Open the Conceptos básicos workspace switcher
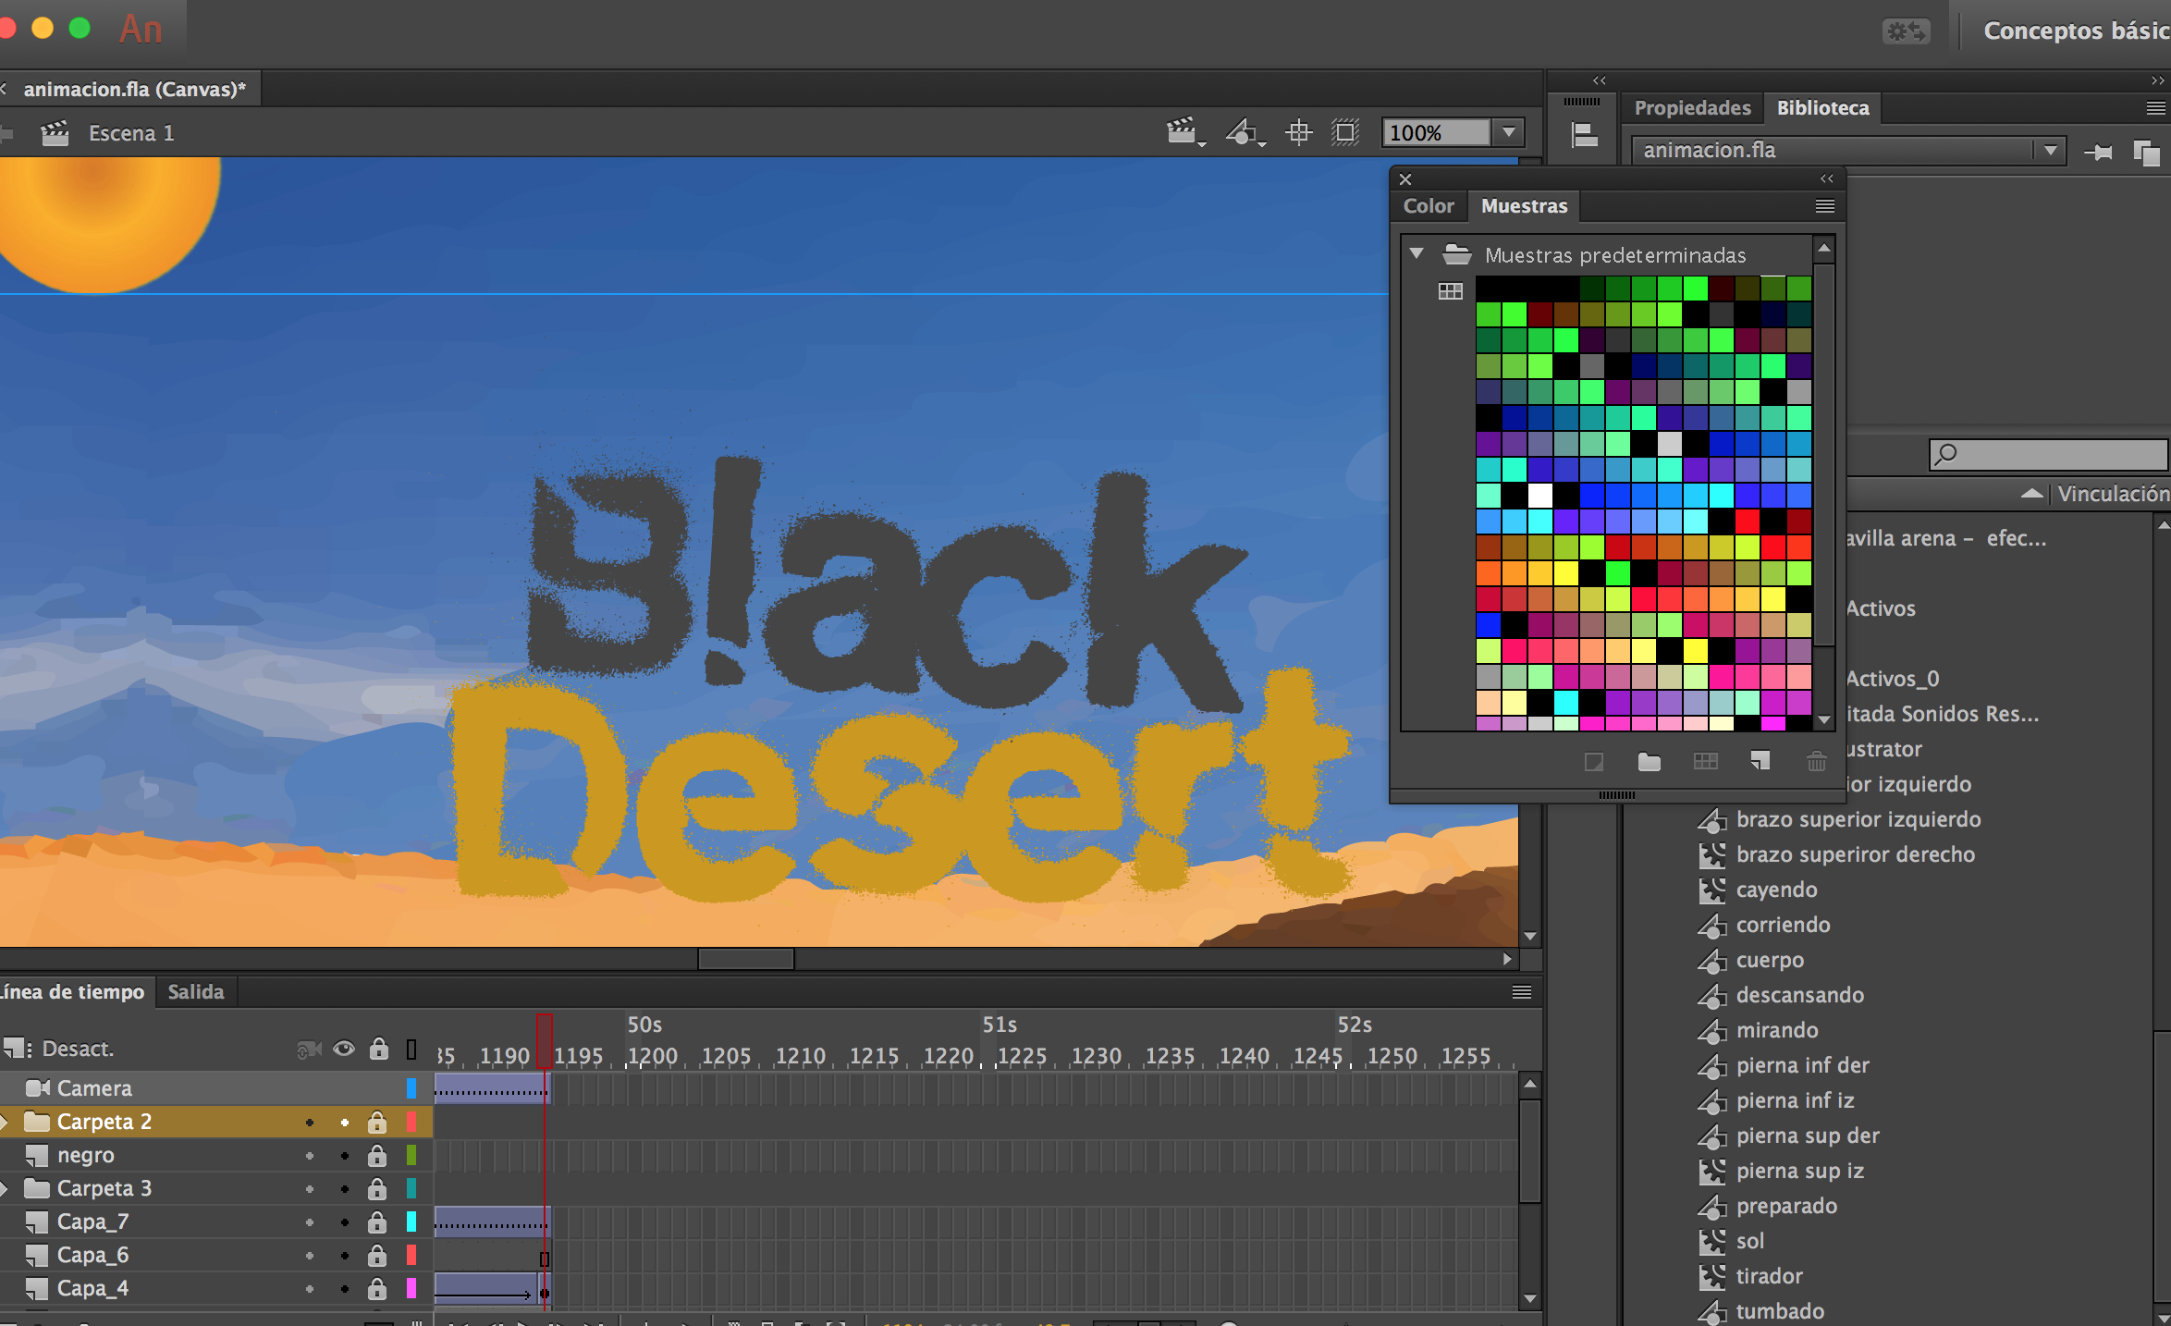The height and width of the screenshot is (1326, 2171). (x=2076, y=31)
